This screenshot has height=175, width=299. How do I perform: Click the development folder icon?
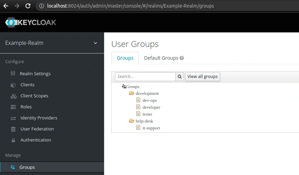pos(132,93)
